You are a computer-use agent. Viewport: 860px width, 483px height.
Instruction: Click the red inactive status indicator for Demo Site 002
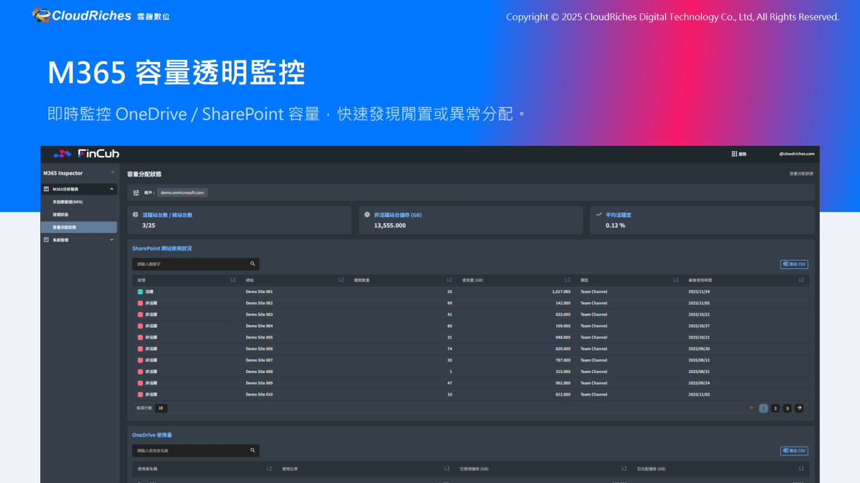coord(140,303)
